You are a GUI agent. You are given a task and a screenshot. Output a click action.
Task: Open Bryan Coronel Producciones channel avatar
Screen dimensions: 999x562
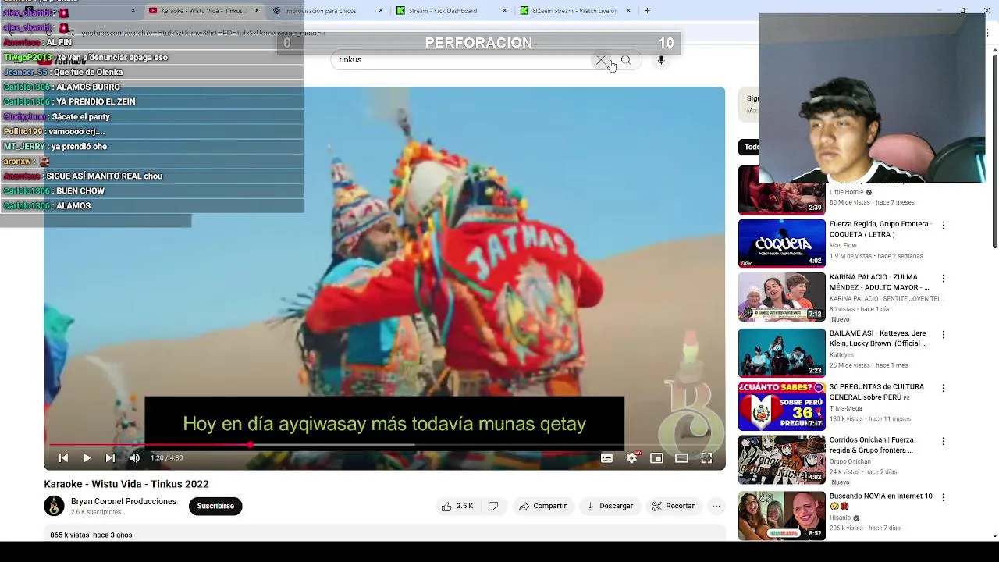pos(54,506)
